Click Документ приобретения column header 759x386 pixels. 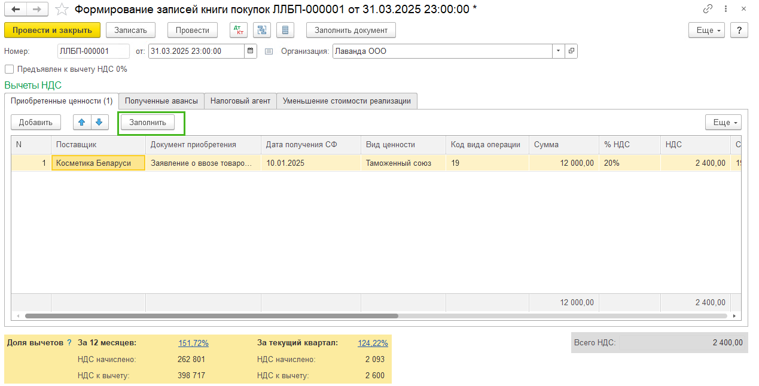point(203,145)
